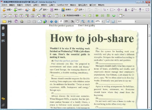The image size is (152, 110).
Task: Select the arrow object selection tool
Action: pos(104,10)
